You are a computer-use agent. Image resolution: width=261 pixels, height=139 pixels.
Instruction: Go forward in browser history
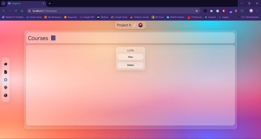point(10,11)
